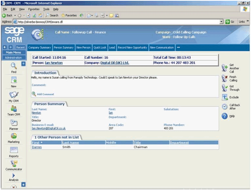Screen dimensions: 251x190
Task: Open the New Communication tab
Action: click(x=162, y=48)
